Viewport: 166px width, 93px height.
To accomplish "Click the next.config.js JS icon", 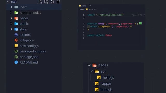I will [x=16, y=46].
